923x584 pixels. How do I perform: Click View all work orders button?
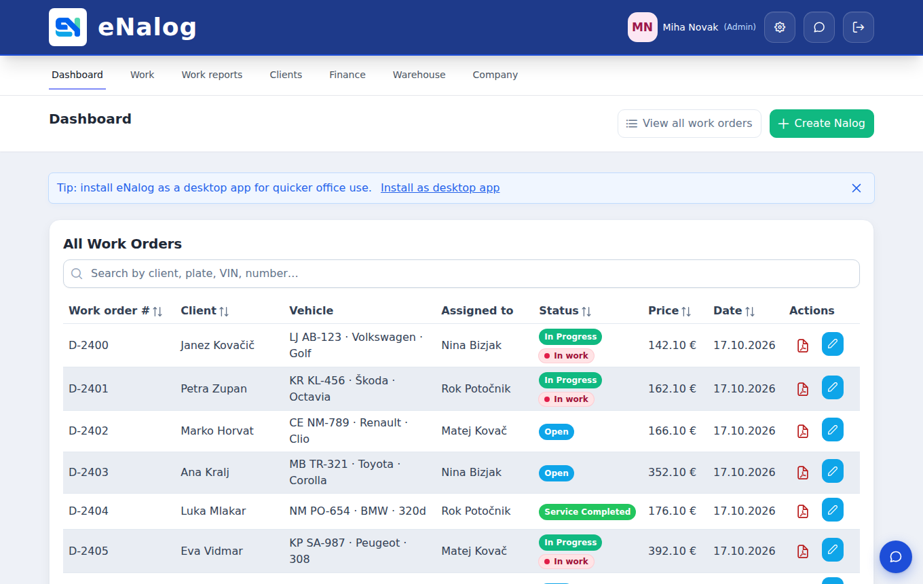pyautogui.click(x=690, y=124)
